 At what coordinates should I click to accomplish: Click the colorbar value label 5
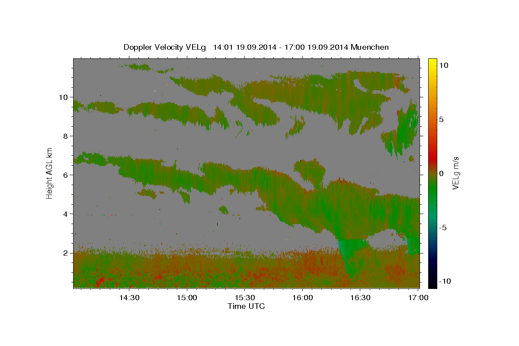(441, 119)
